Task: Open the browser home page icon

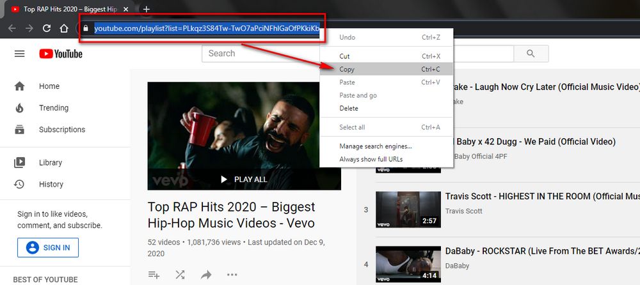Action: tap(63, 28)
